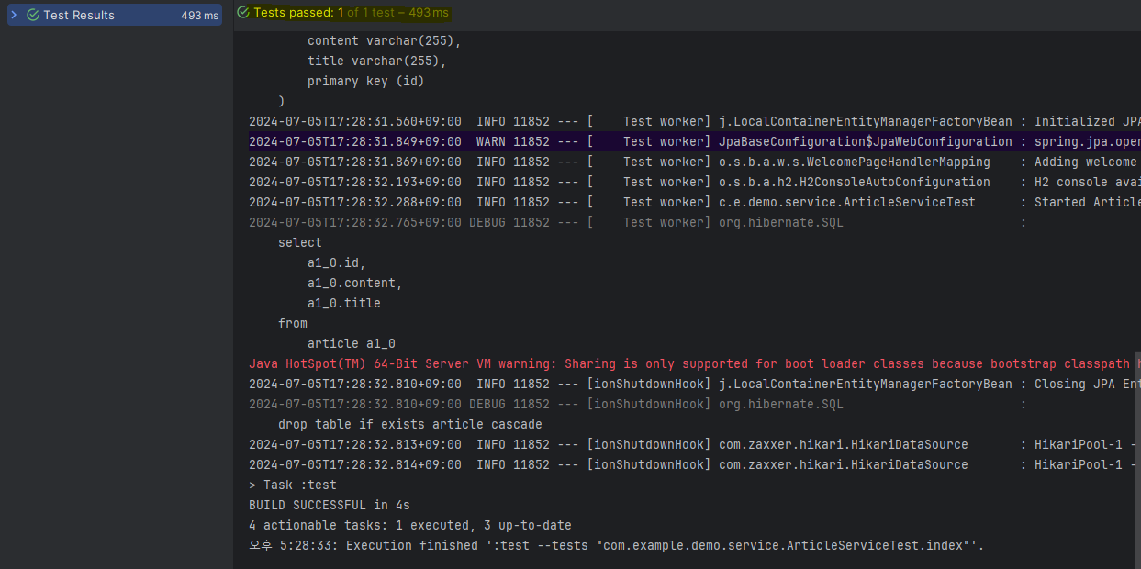Click the H2ConsoleAutoConfiguration log line
Viewport: 1141px width, 569px height.
coord(694,182)
